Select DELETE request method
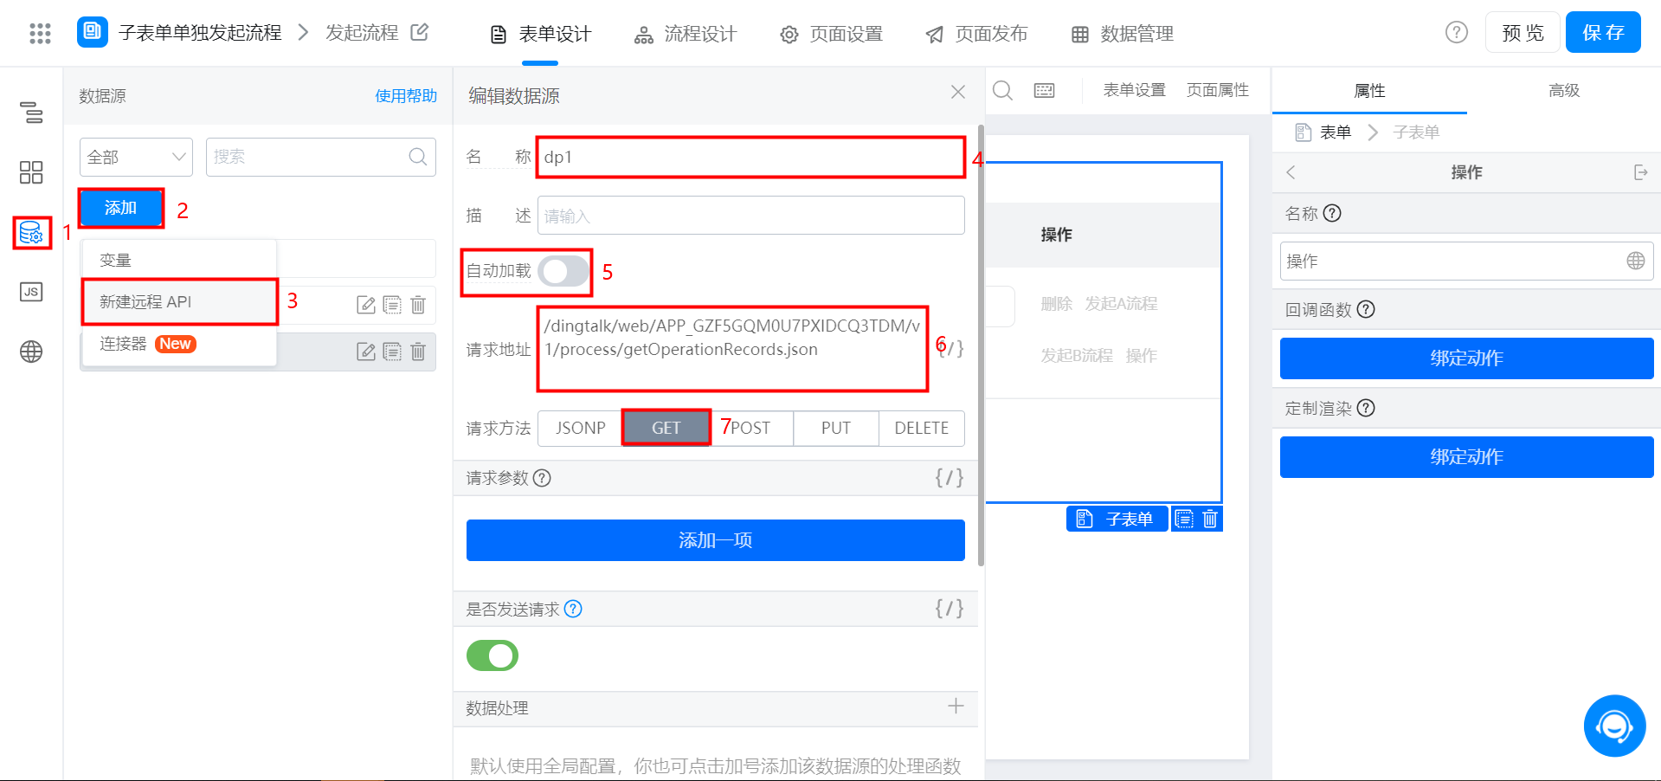Image resolution: width=1661 pixels, height=781 pixels. click(x=922, y=428)
